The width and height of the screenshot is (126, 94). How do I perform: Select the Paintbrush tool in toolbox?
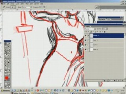point(9,55)
